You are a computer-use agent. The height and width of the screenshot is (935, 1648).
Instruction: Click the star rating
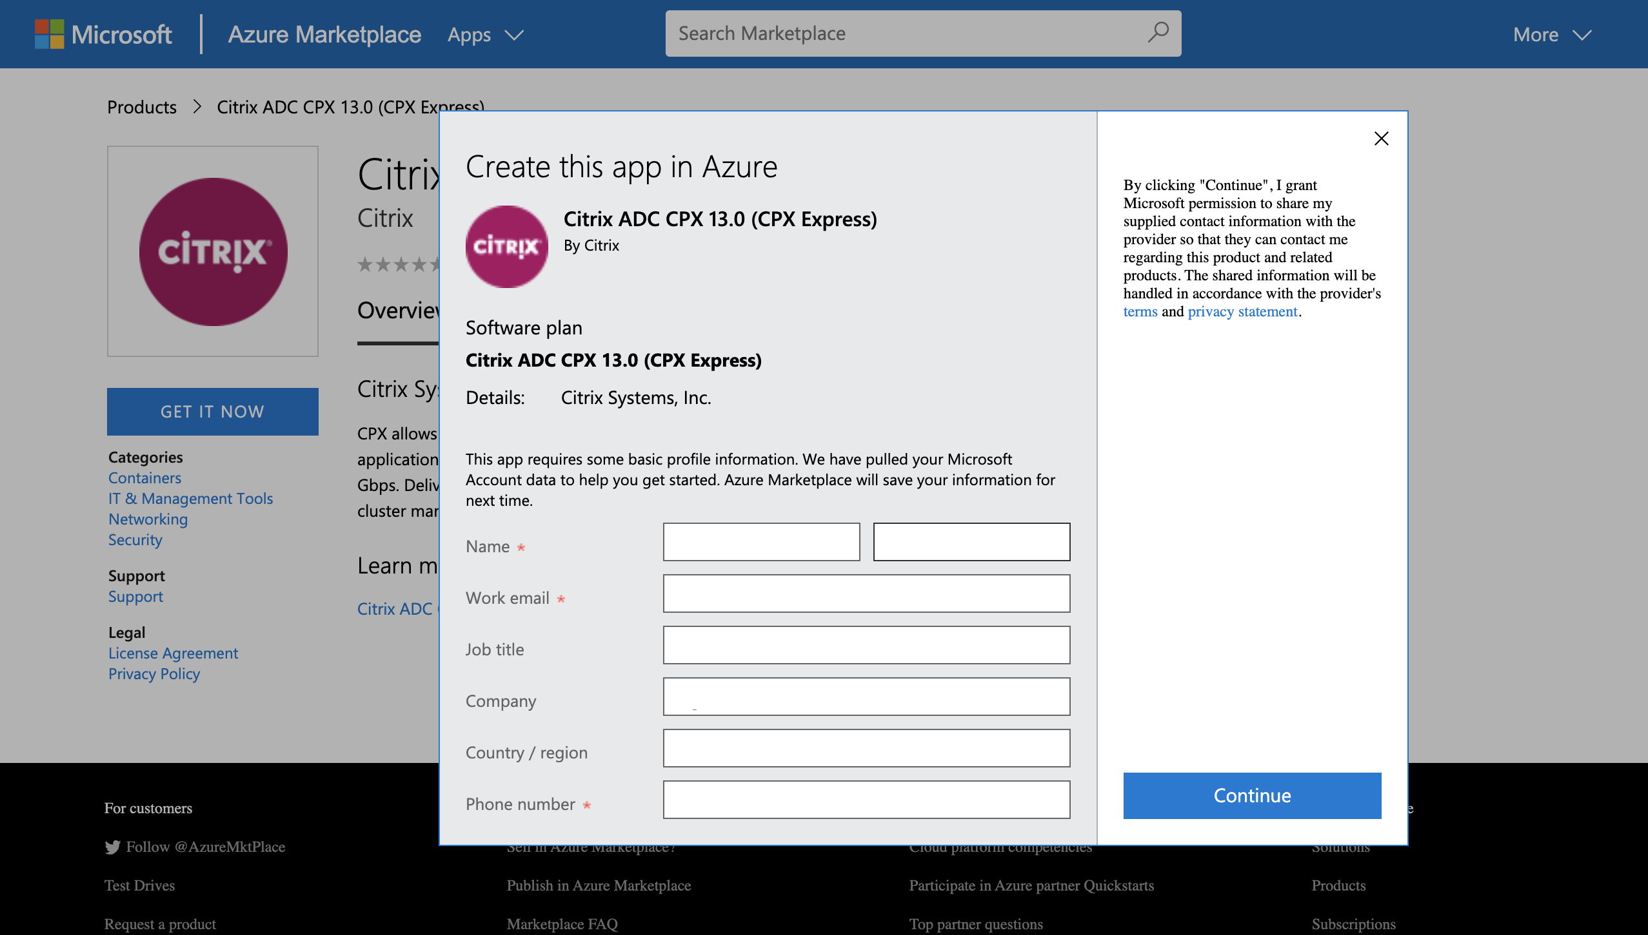pyautogui.click(x=399, y=264)
